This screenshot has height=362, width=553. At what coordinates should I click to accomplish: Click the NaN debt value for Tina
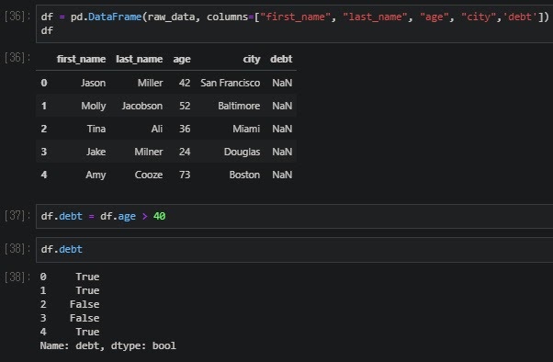[x=282, y=129]
